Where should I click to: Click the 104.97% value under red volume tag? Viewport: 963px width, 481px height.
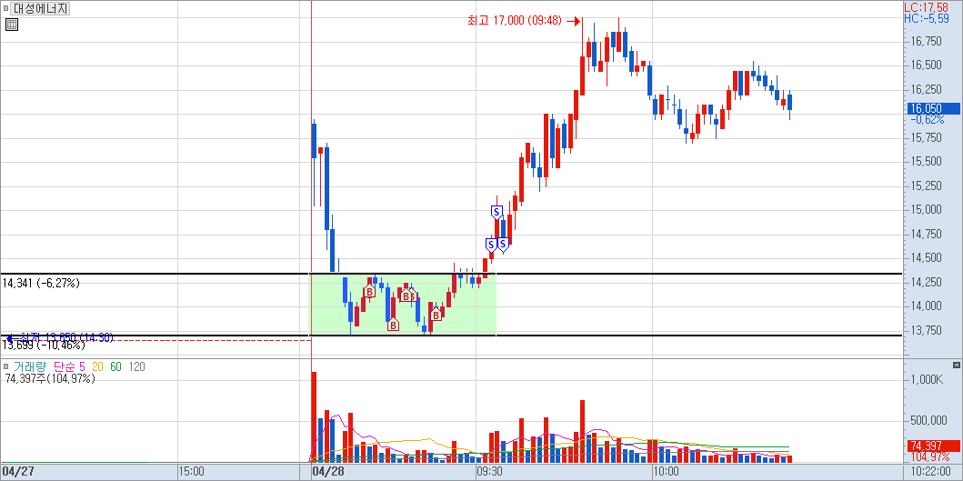(929, 457)
